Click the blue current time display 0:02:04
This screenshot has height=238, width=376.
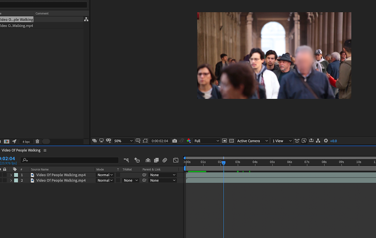8,158
